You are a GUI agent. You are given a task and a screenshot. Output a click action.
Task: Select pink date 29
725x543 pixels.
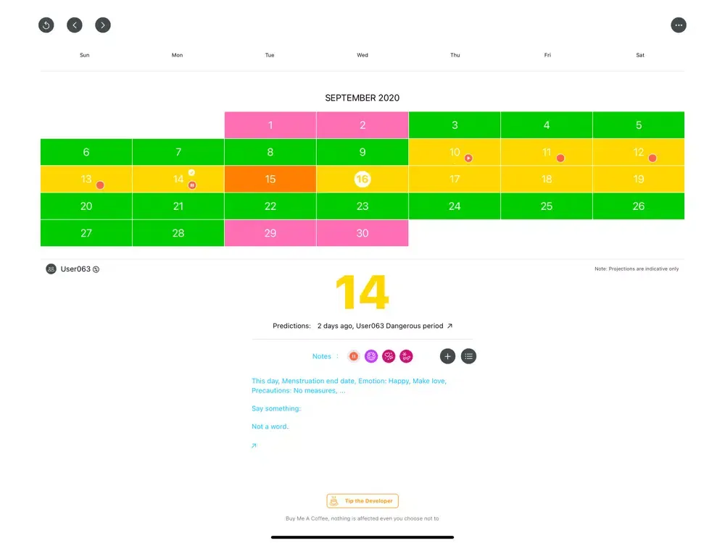tap(270, 233)
